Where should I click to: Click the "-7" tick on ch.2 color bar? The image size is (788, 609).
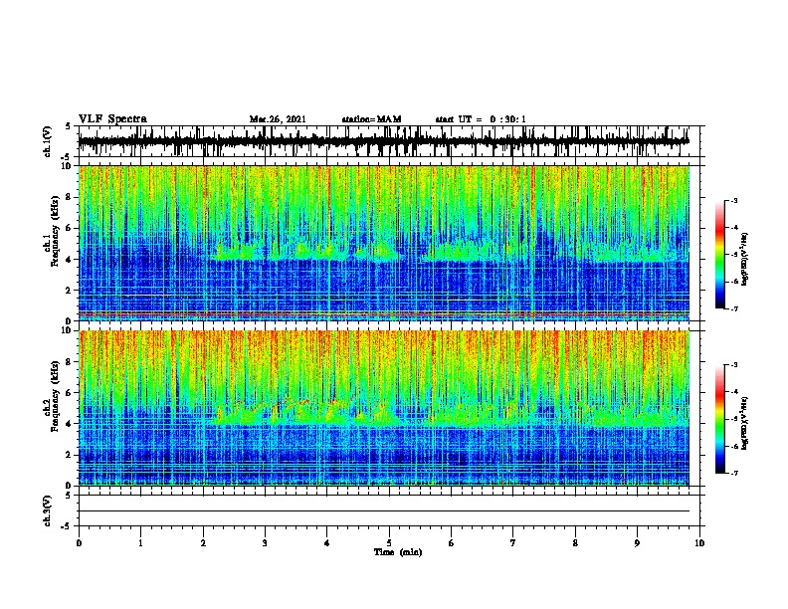pyautogui.click(x=733, y=473)
